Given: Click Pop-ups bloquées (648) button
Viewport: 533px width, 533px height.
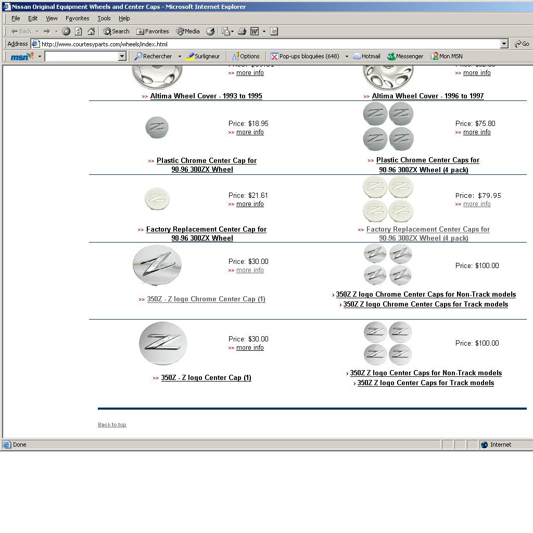Looking at the screenshot, I should point(305,56).
